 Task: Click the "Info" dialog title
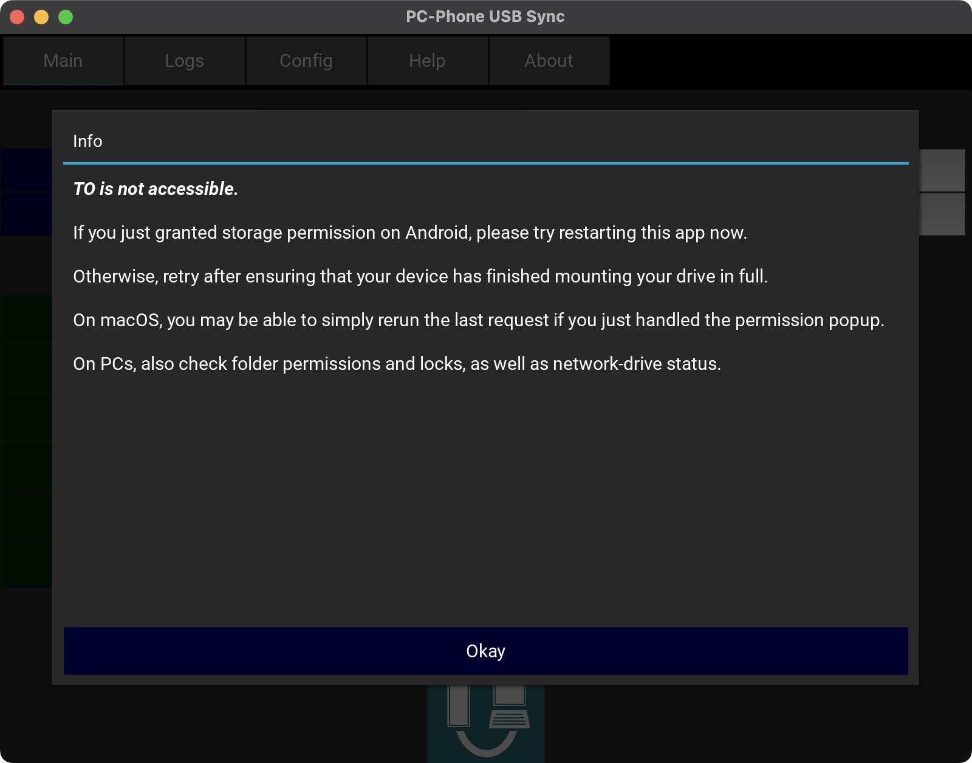tap(87, 141)
